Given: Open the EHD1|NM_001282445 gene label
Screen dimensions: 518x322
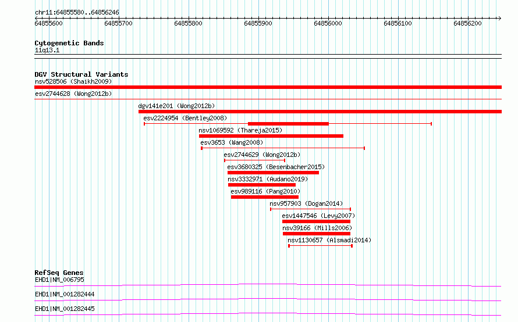Looking at the screenshot, I should click(65, 309).
